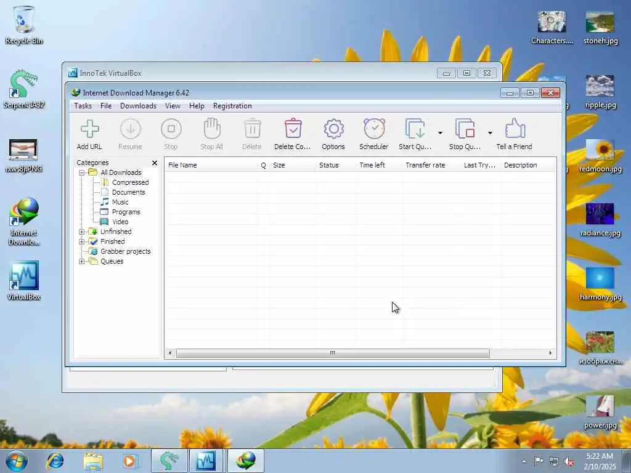This screenshot has height=473, width=631.
Task: Open the Scheduler clock icon
Action: [374, 129]
